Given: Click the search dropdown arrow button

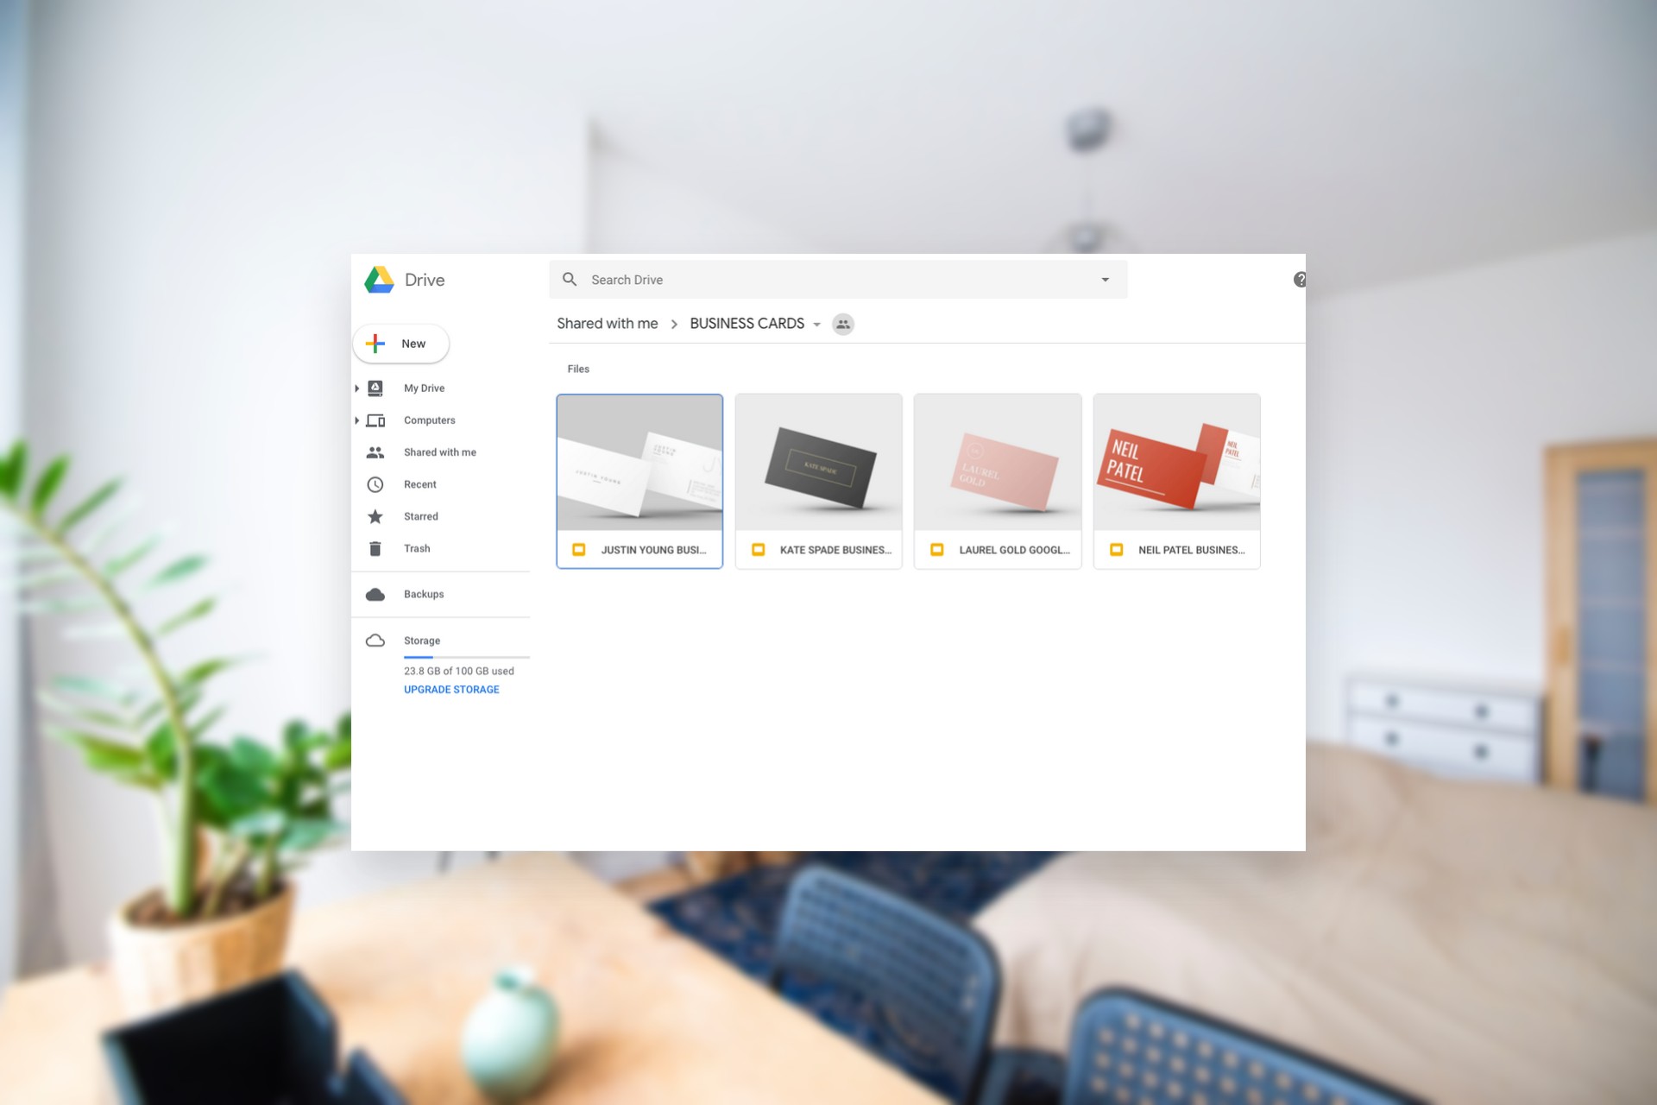Looking at the screenshot, I should pos(1105,279).
